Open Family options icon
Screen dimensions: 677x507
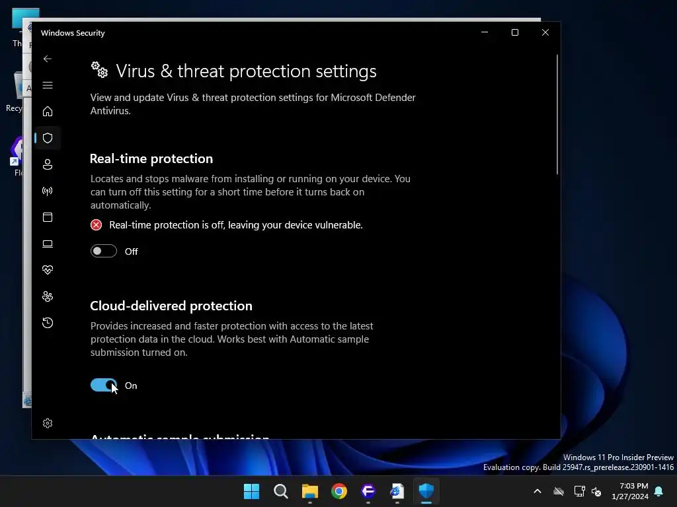[48, 296]
